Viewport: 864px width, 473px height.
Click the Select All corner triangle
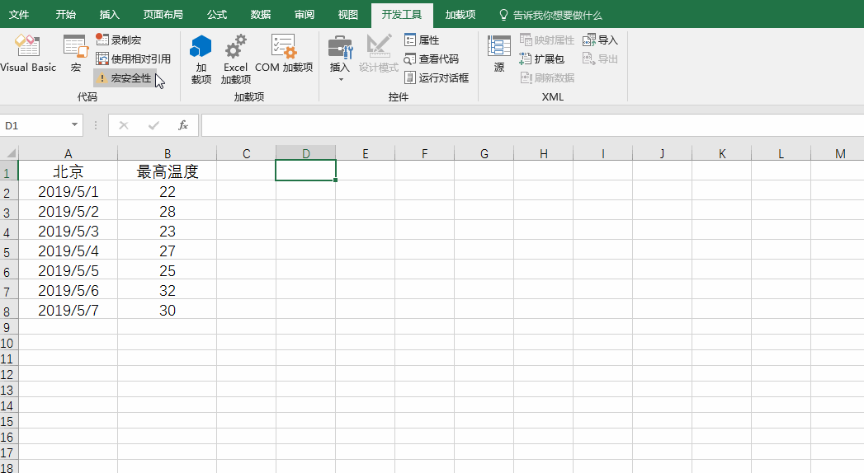click(x=9, y=153)
